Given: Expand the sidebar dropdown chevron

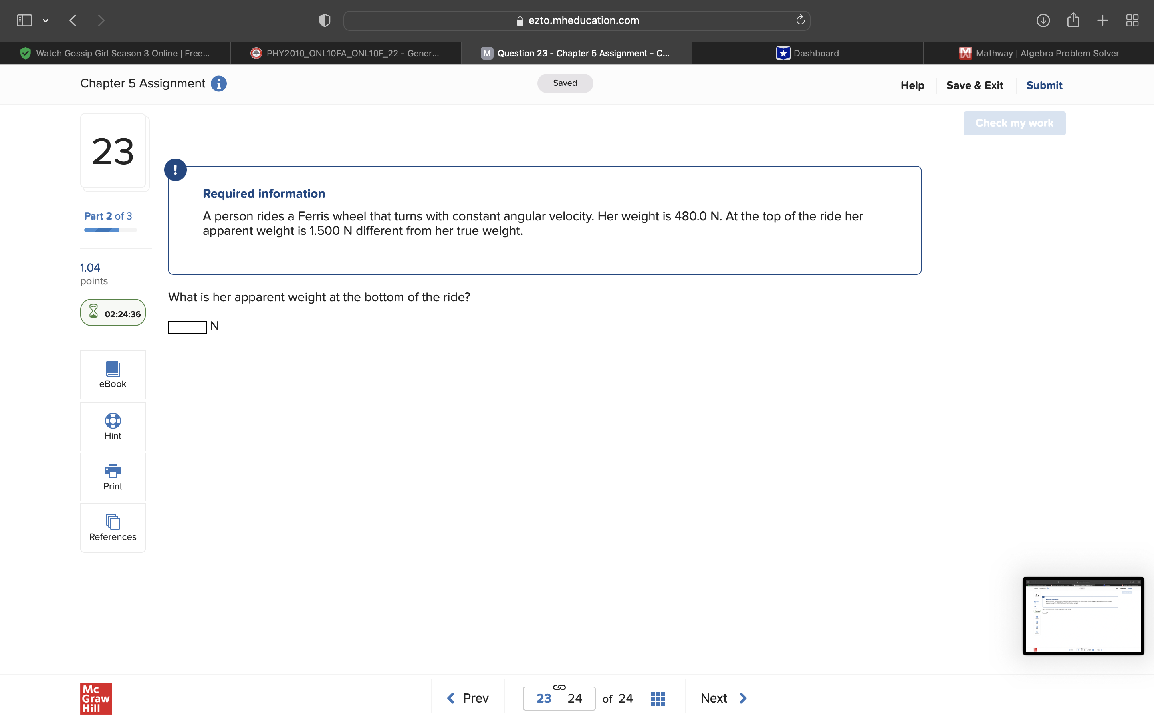Looking at the screenshot, I should click(46, 20).
